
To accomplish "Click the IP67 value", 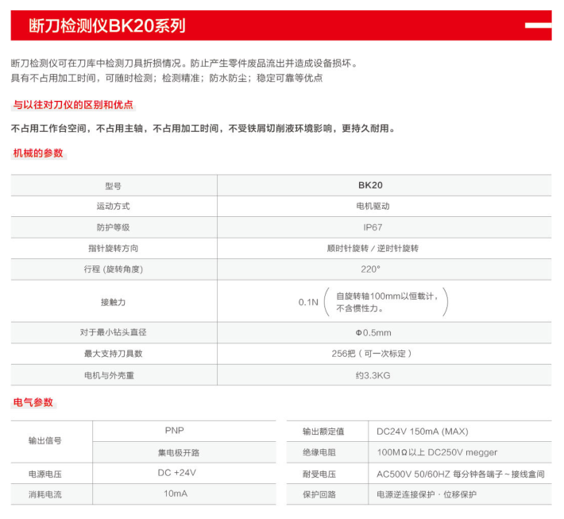I will click(373, 227).
